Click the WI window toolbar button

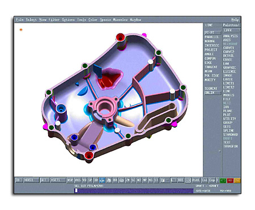[139, 180]
